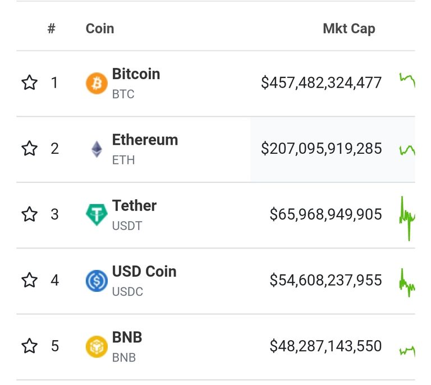The height and width of the screenshot is (385, 431).
Task: Click the USD Coin blue logo icon
Action: coord(97,281)
